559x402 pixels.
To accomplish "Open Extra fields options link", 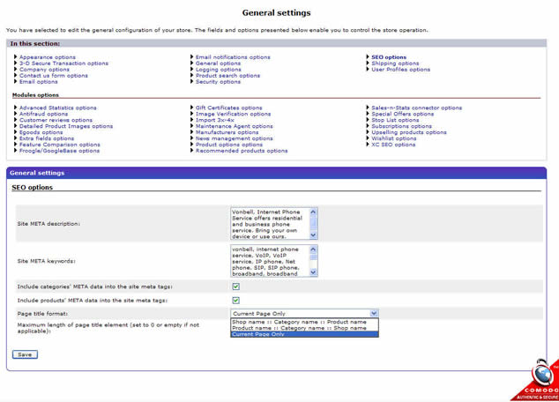I will click(47, 138).
